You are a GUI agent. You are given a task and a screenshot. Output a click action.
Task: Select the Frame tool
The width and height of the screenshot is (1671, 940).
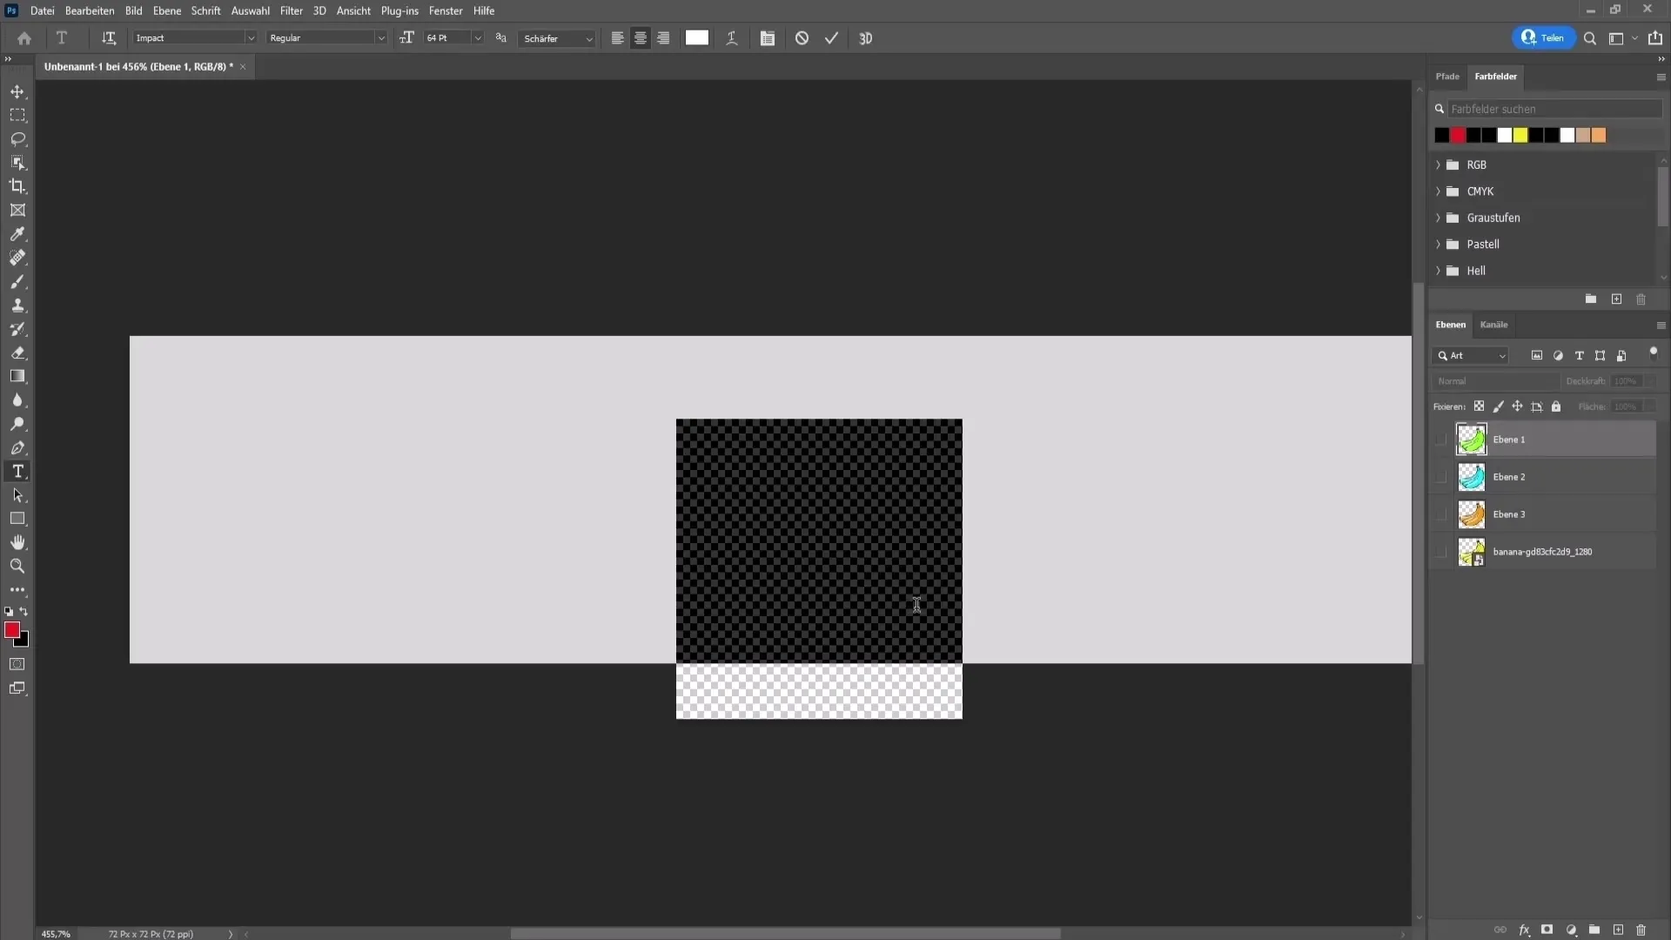pyautogui.click(x=17, y=210)
